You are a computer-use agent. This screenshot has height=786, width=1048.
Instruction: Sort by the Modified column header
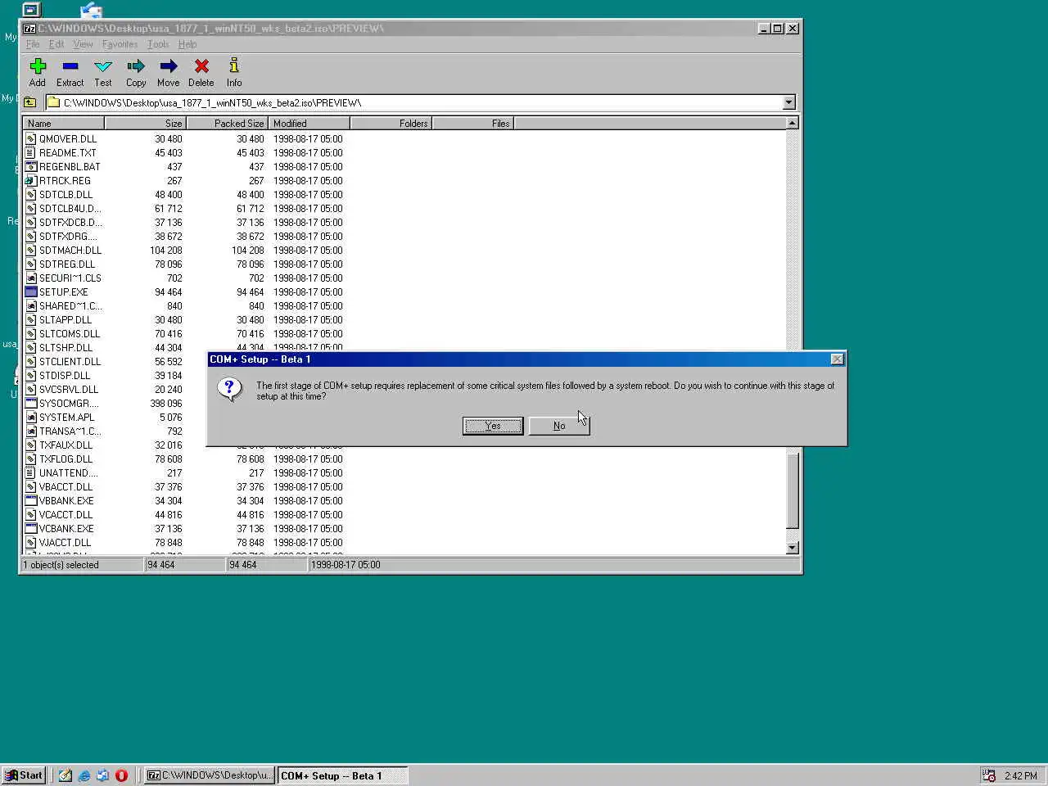click(309, 124)
